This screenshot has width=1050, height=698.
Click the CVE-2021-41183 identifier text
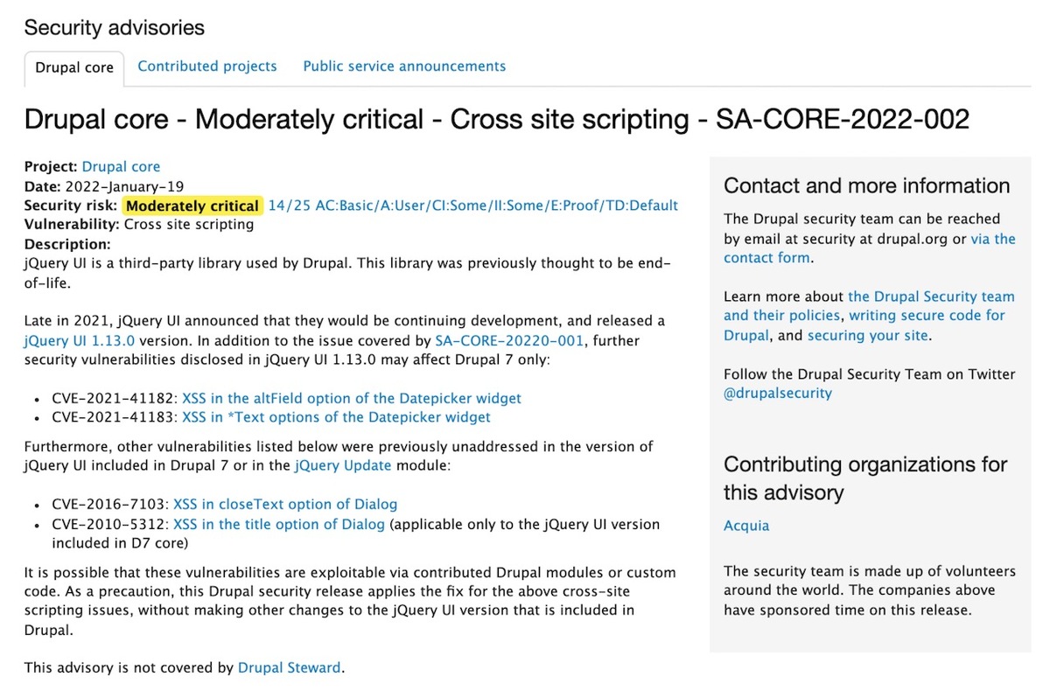click(x=115, y=417)
